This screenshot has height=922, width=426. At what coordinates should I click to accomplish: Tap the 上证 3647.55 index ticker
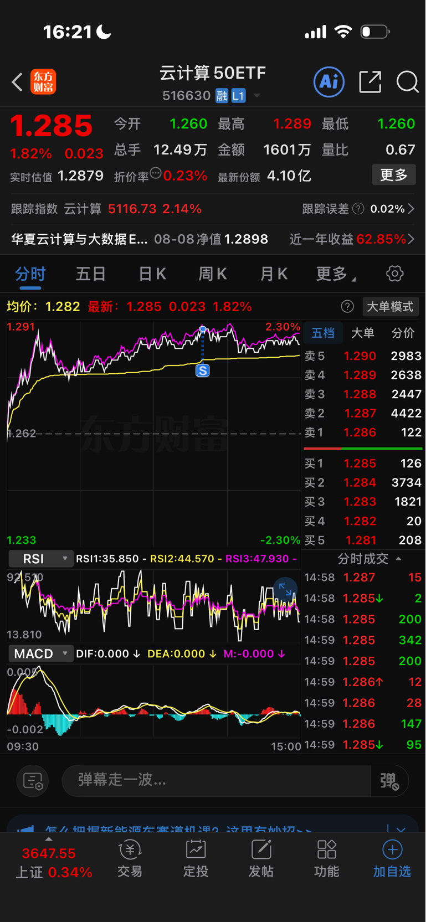coord(53,862)
